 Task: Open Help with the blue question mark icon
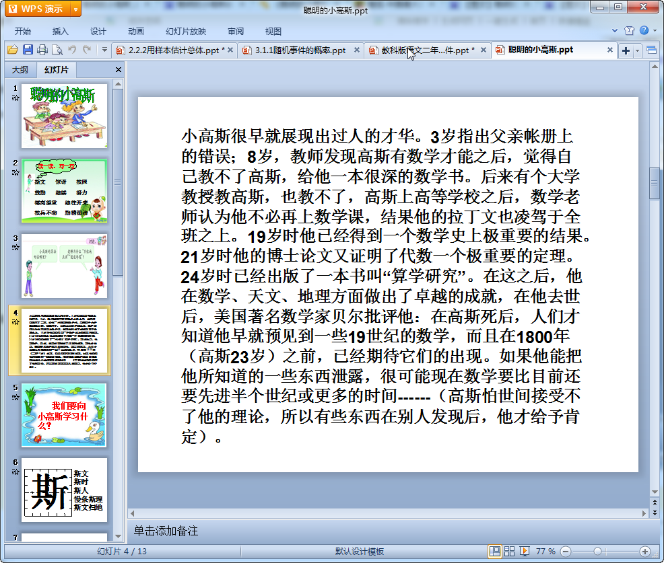[644, 30]
